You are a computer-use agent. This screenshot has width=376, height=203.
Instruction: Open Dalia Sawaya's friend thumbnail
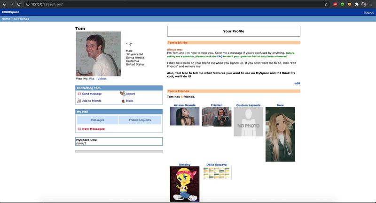pyautogui.click(x=217, y=173)
